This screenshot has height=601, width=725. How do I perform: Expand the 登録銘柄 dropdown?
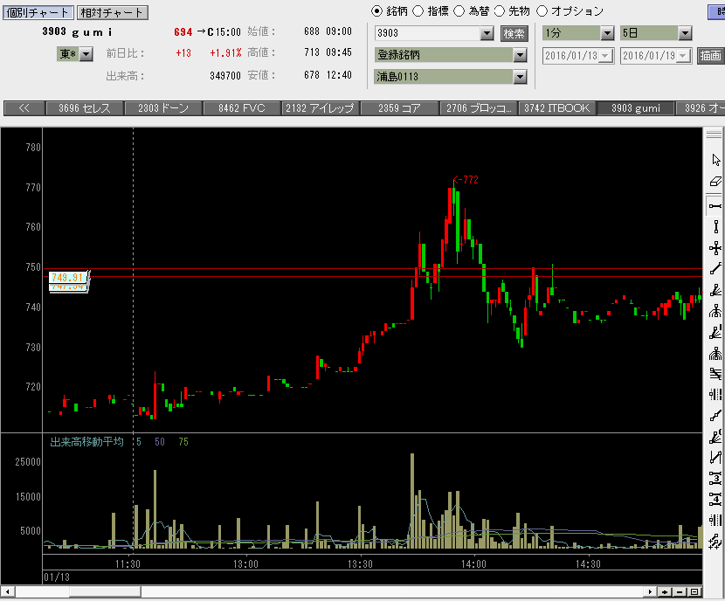tap(521, 55)
